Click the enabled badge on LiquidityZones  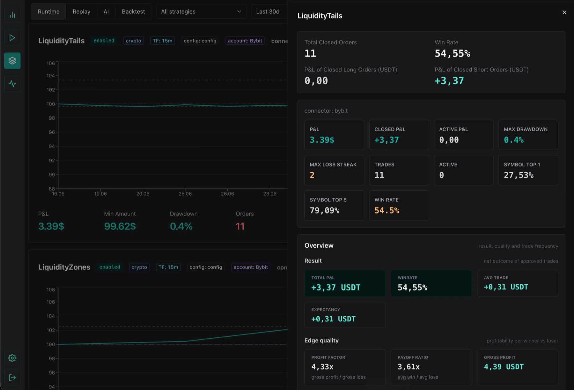point(110,267)
